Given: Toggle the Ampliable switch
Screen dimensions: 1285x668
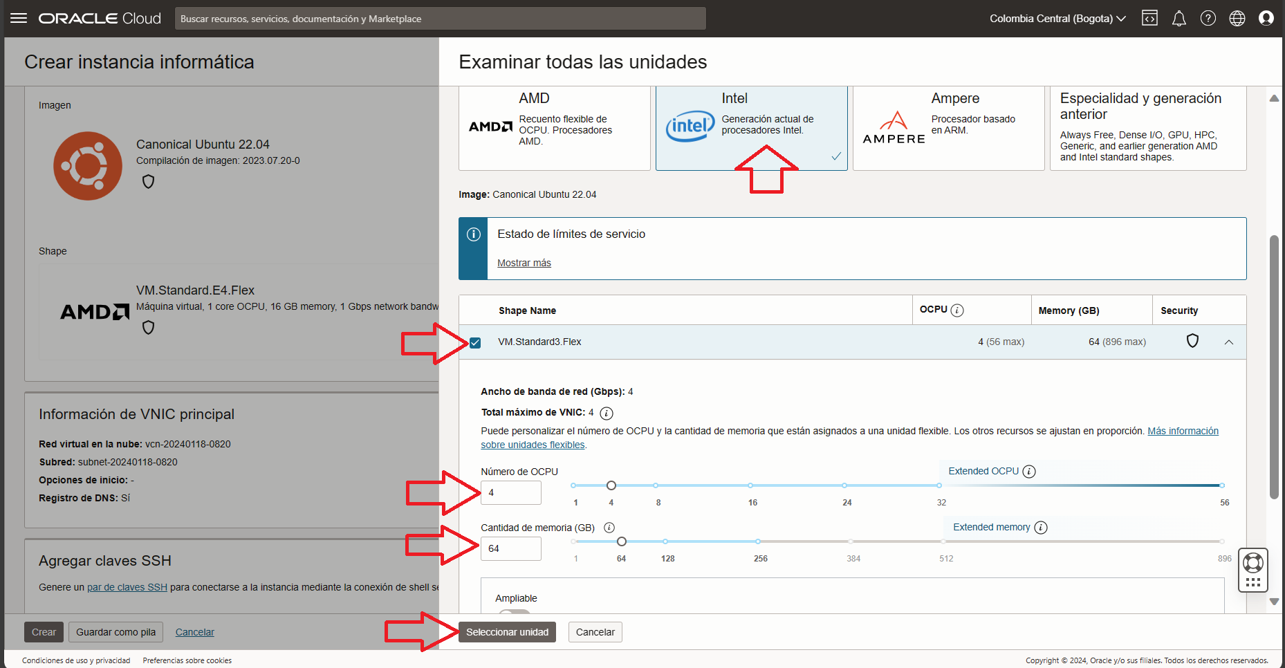Looking at the screenshot, I should pos(515,613).
